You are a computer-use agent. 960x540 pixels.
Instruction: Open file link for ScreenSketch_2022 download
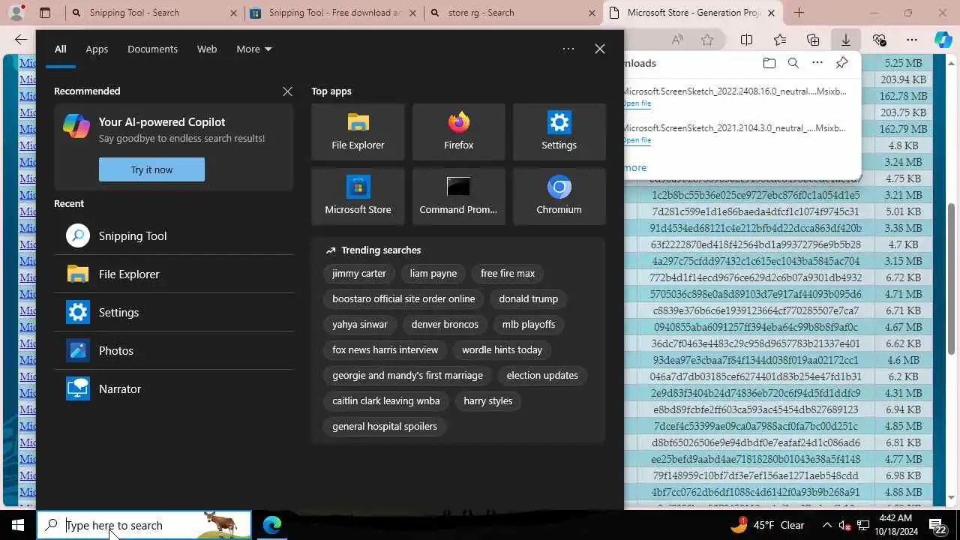[x=637, y=103]
